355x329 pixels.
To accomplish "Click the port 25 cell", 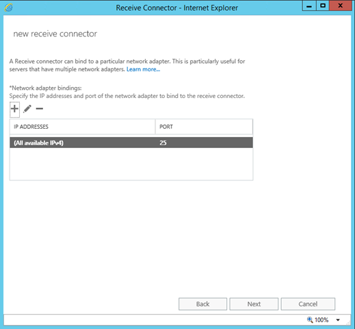I will pyautogui.click(x=163, y=143).
